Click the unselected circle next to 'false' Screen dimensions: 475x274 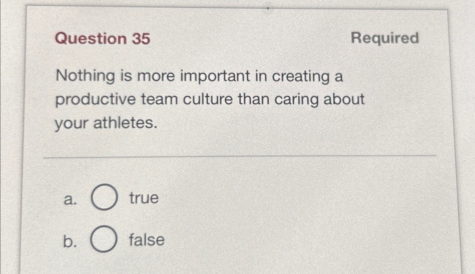click(104, 239)
